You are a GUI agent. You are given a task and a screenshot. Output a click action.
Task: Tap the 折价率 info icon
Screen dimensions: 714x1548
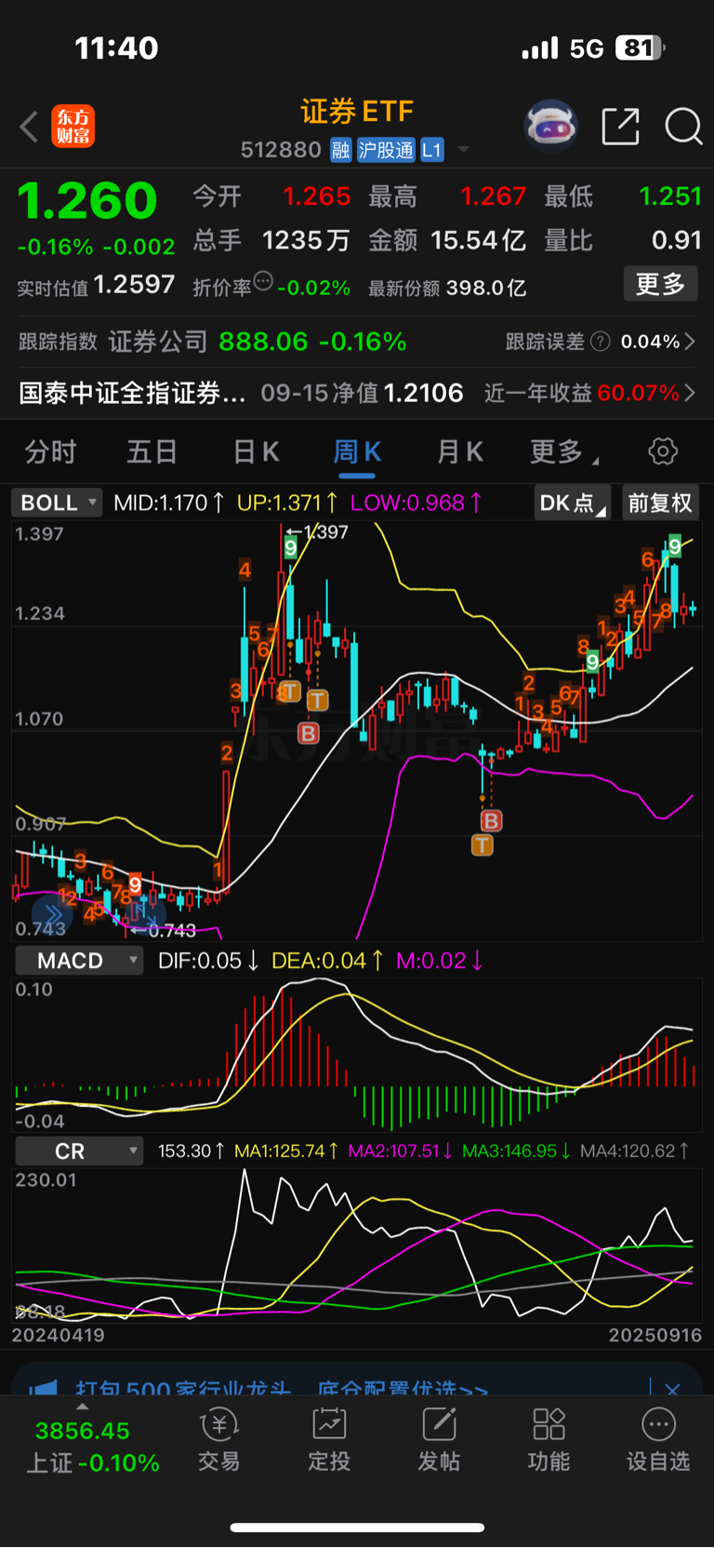(264, 281)
